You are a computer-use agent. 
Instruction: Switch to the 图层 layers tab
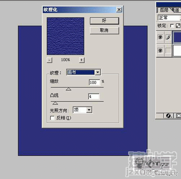[x=164, y=10]
